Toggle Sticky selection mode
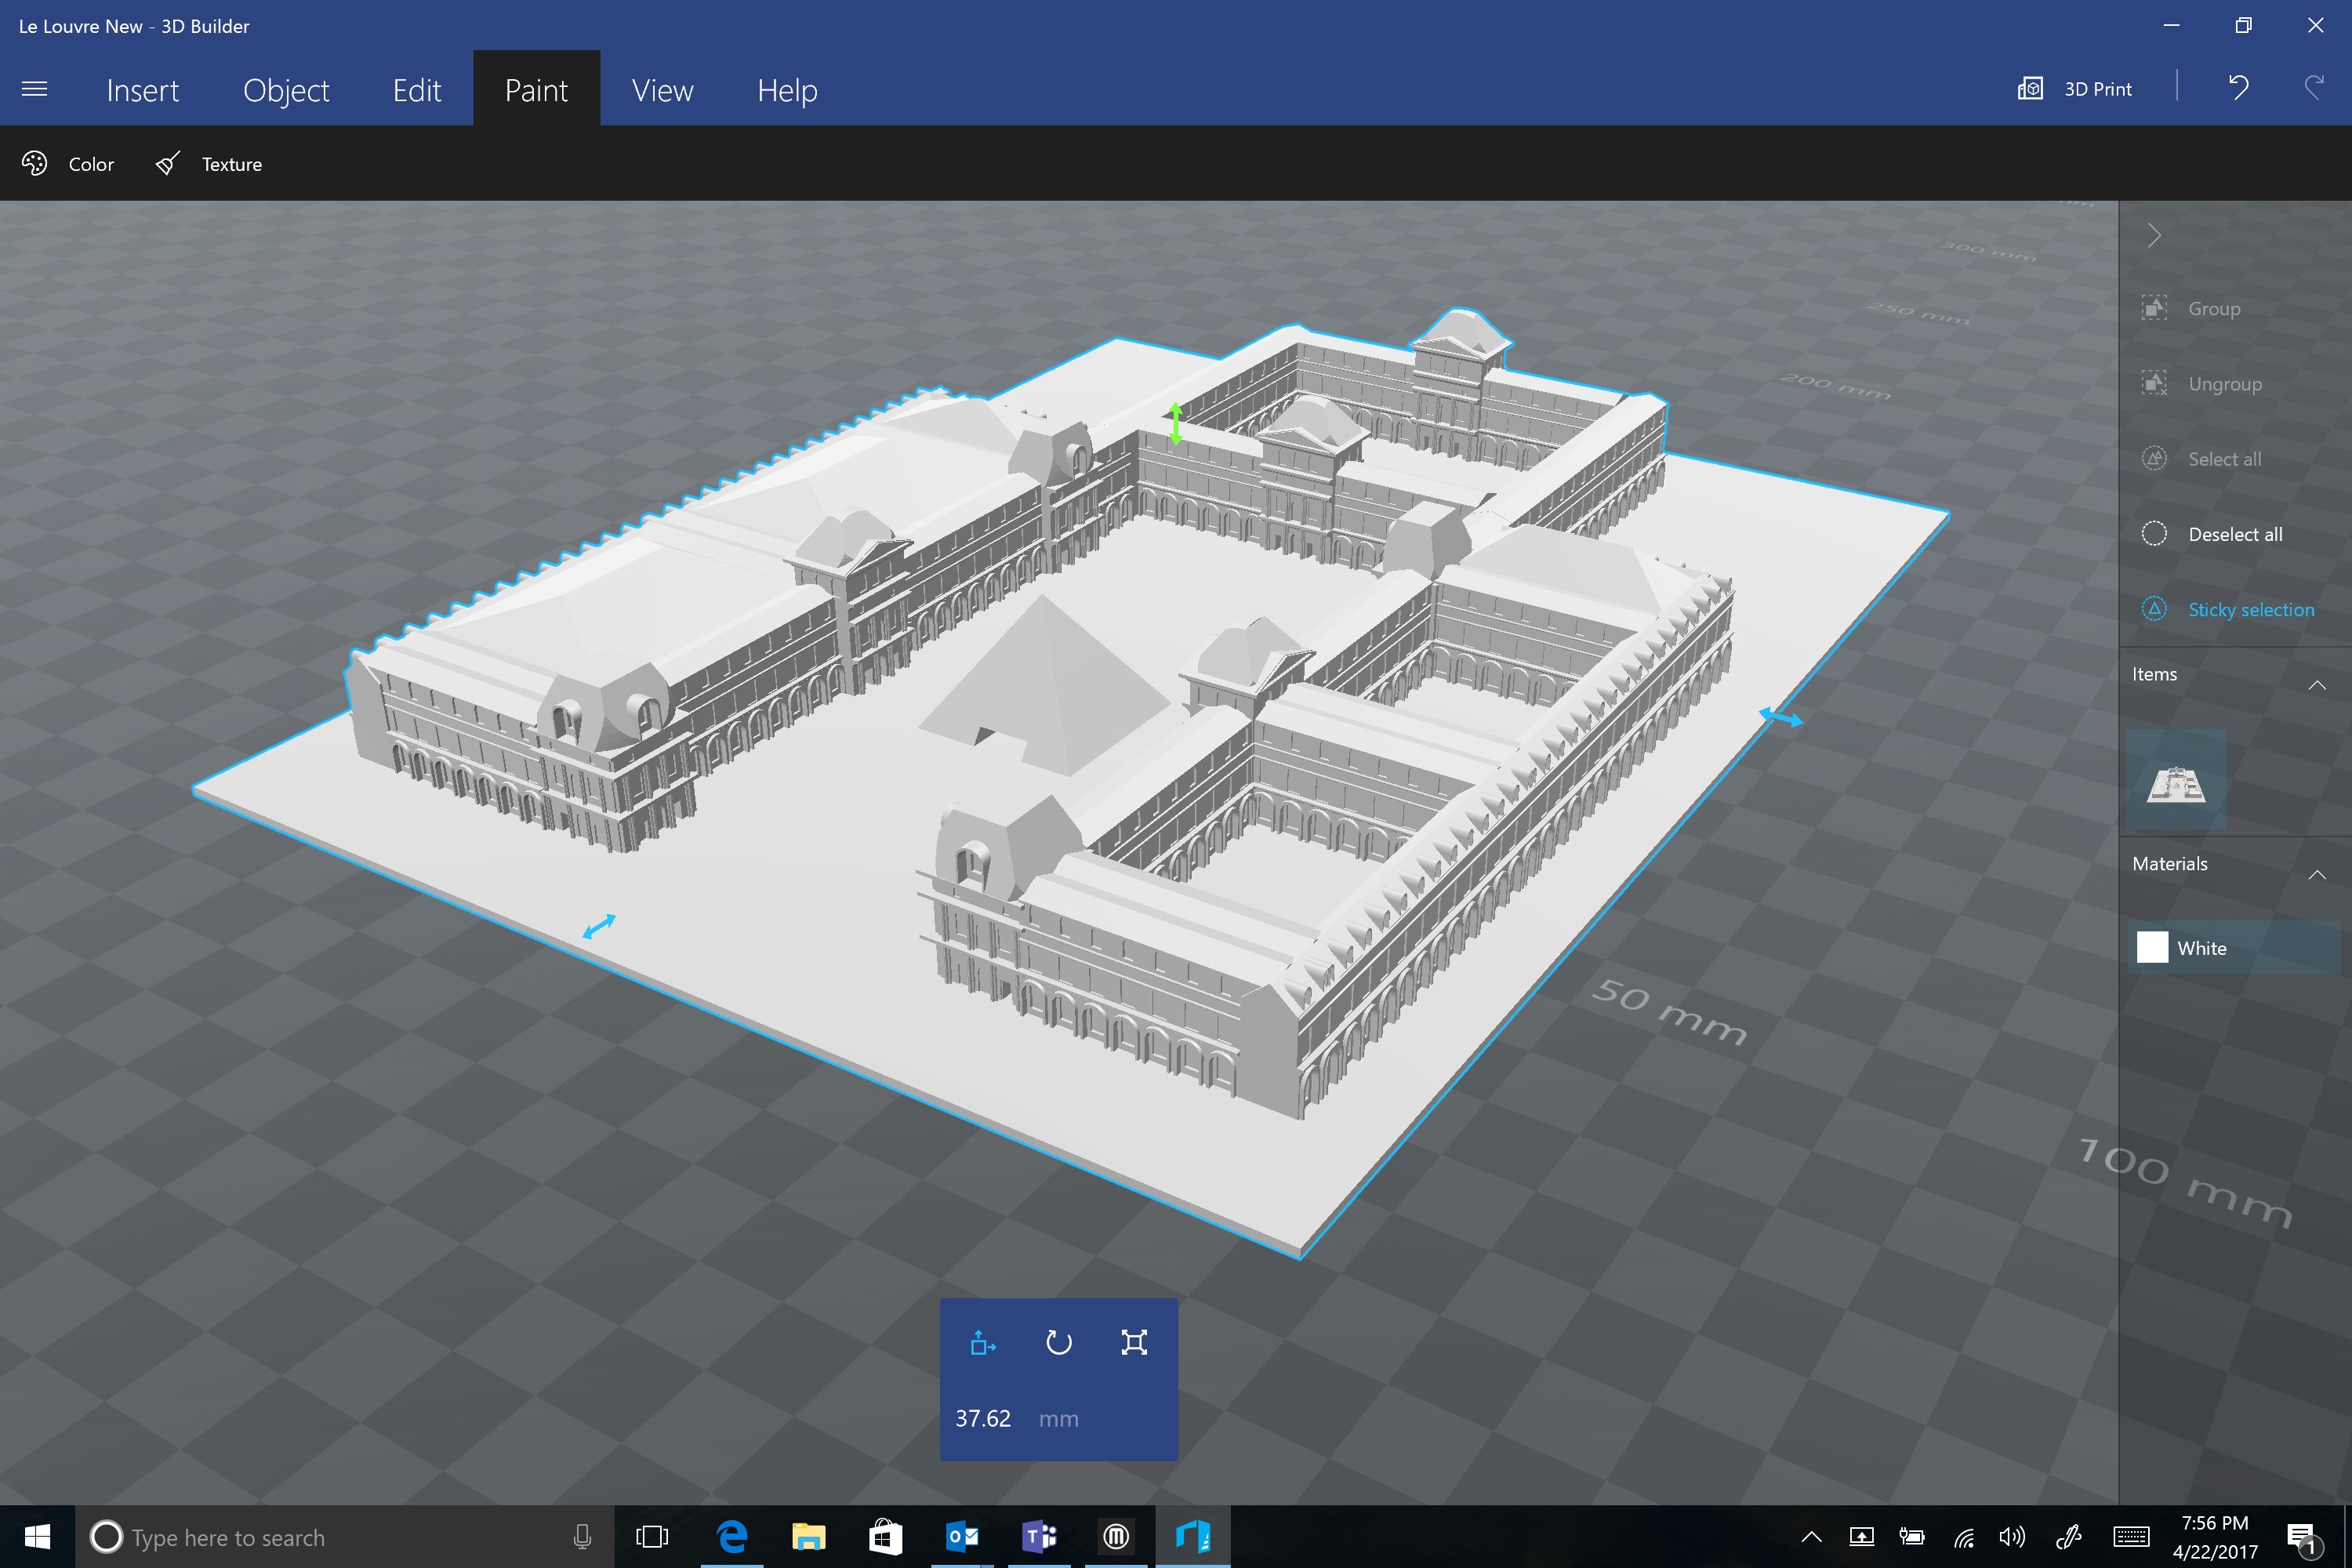The image size is (2352, 1568). point(2228,610)
